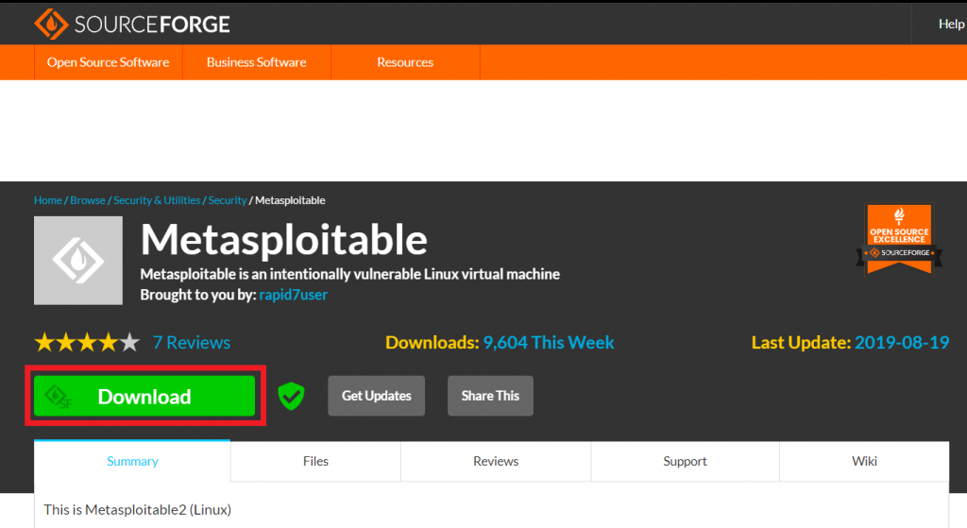This screenshot has height=528, width=967.
Task: Select the Summary tab
Action: click(x=132, y=461)
